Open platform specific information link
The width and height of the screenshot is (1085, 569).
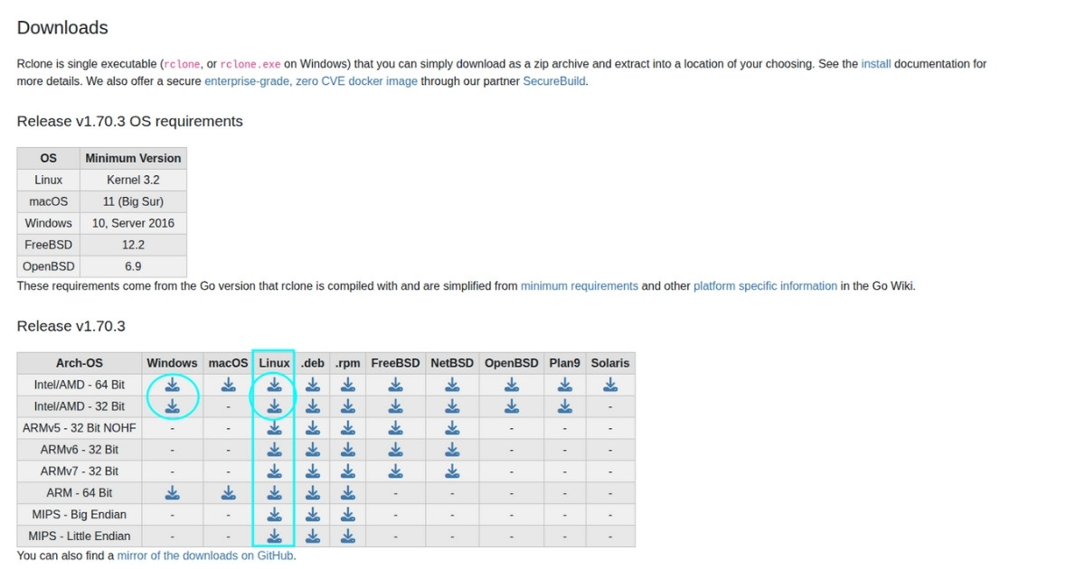click(x=765, y=286)
